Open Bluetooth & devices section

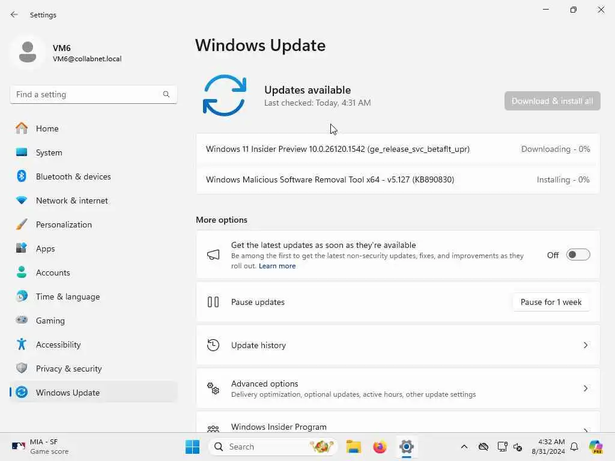(93, 176)
